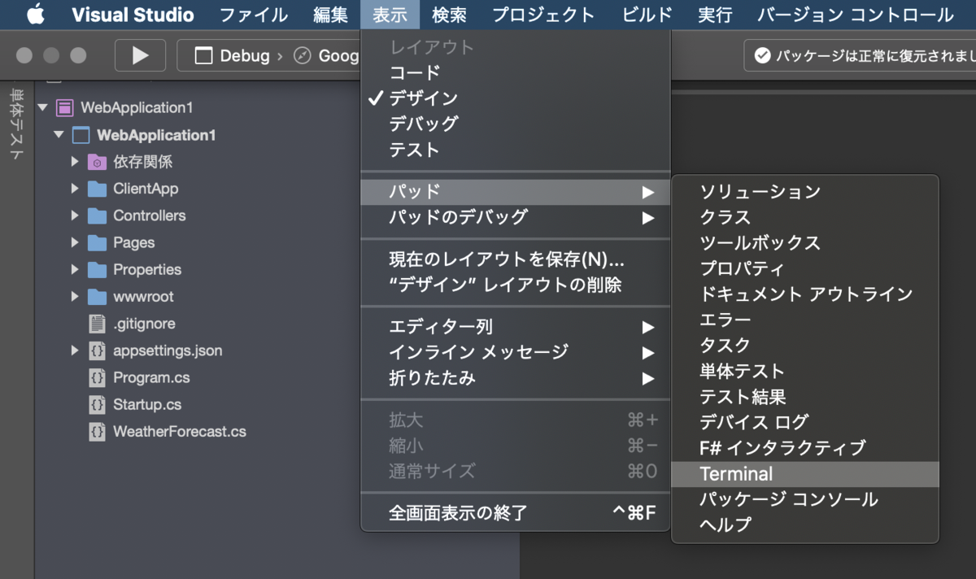976x579 pixels.
Task: Open the ツールボックス pad
Action: coord(805,243)
